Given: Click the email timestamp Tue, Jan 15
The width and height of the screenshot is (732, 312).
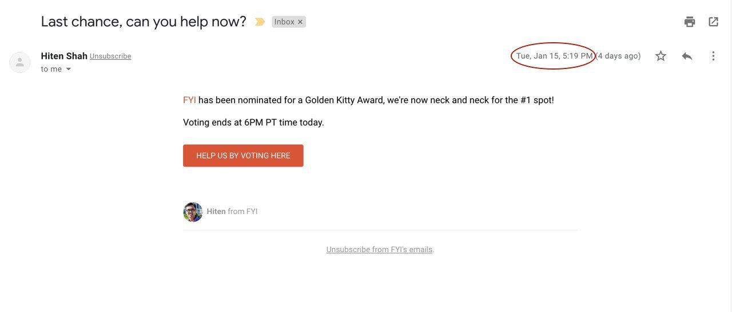Looking at the screenshot, I should coord(554,56).
